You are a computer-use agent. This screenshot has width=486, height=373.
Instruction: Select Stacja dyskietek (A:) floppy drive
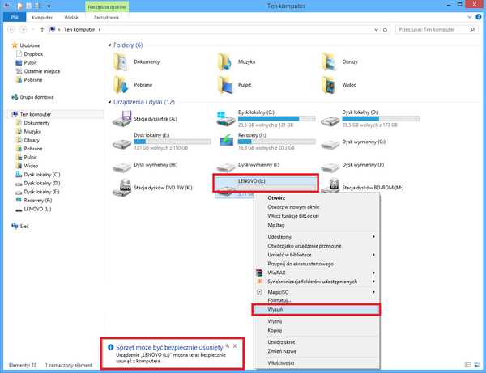point(145,119)
